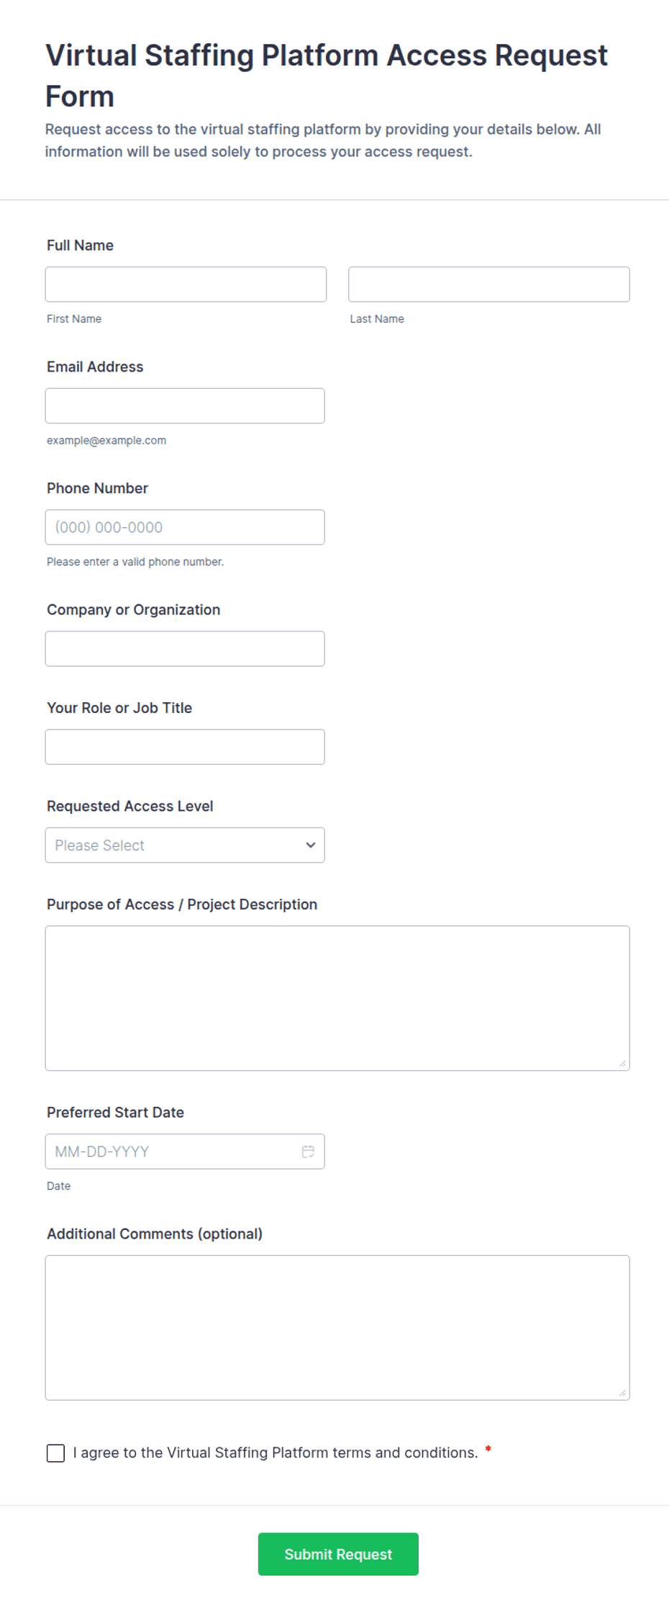
Task: Click the resize handle of Purpose of Access textarea
Action: click(622, 1063)
